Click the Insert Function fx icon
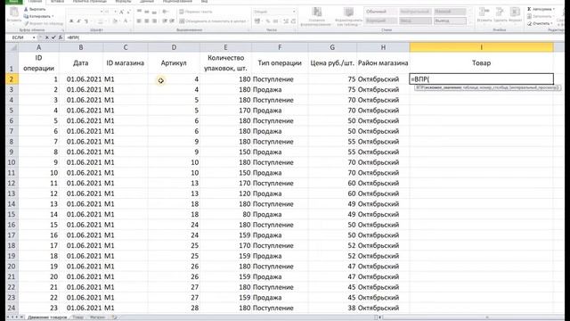This screenshot has width=570, height=321. (x=61, y=37)
